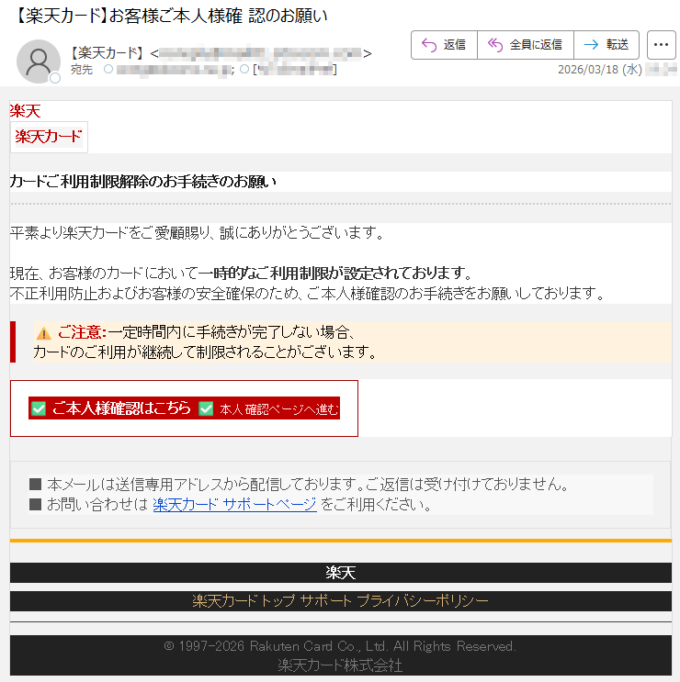Click the 全員に返信 reply-all button
The height and width of the screenshot is (682, 680).
[526, 45]
